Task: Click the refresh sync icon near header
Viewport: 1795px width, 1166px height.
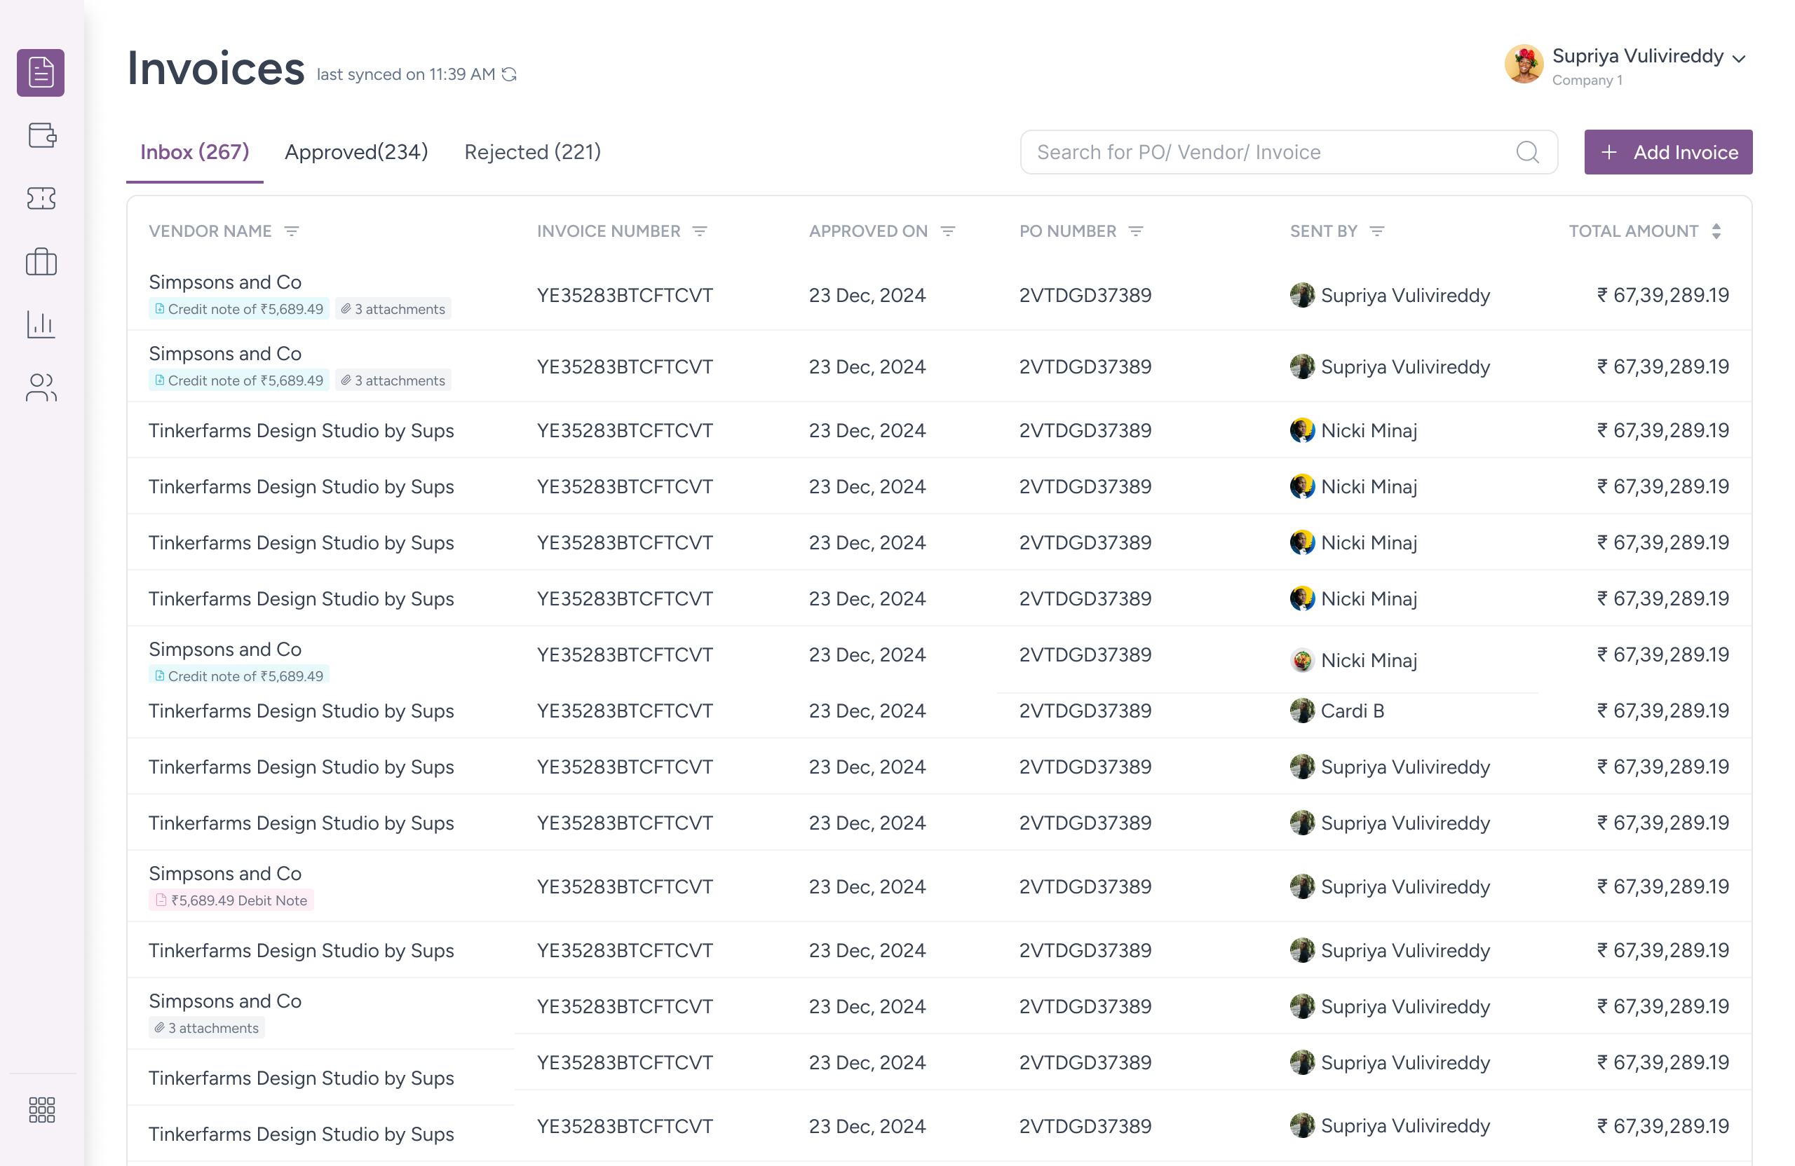Action: [510, 74]
